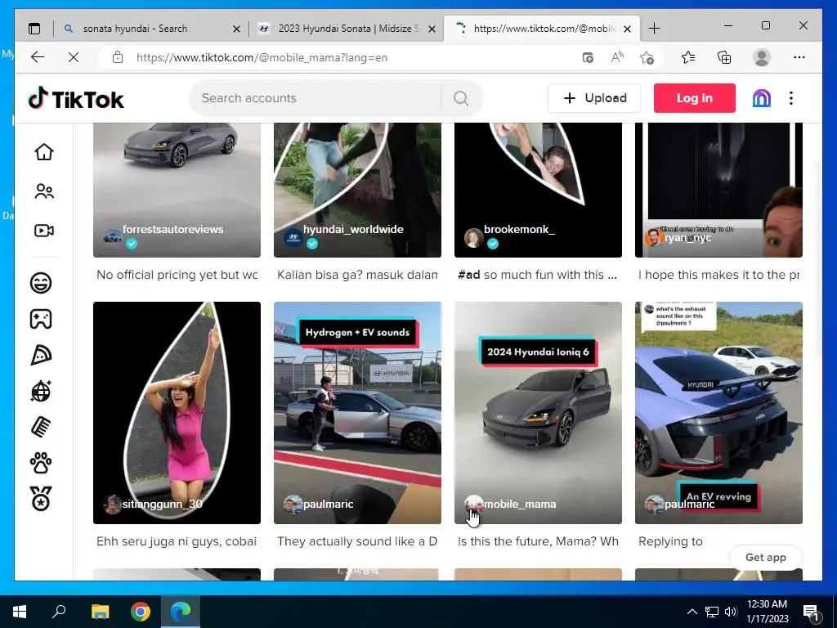837x628 pixels.
Task: Open the notification center icon
Action: click(x=811, y=612)
